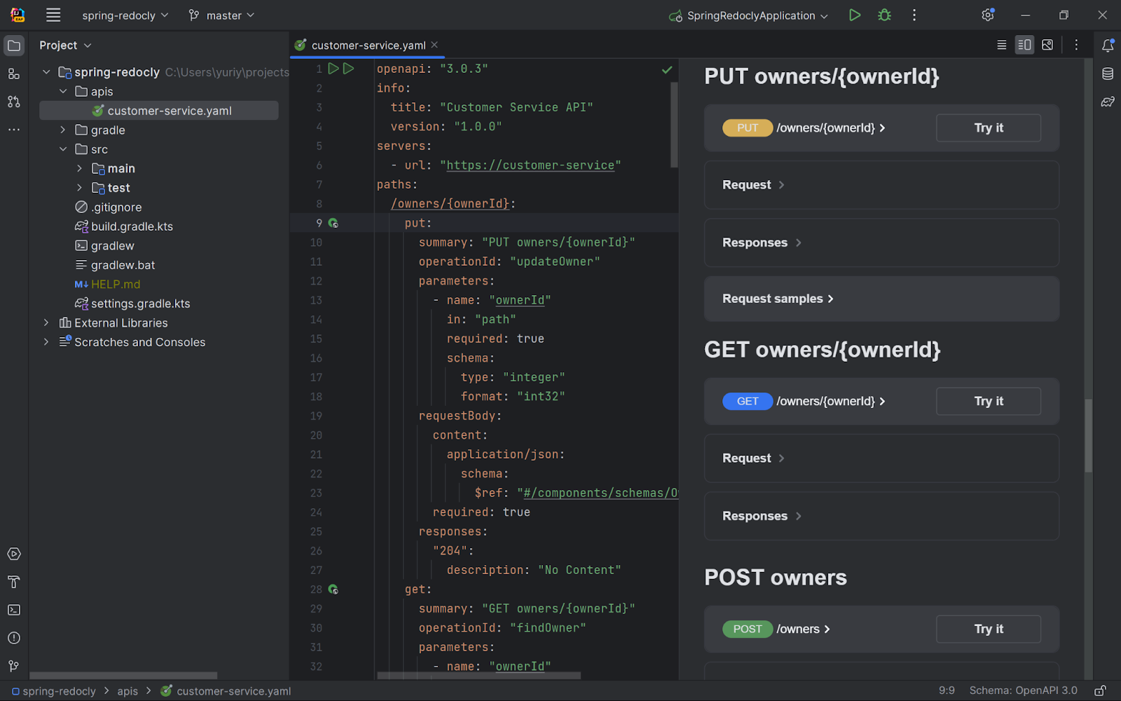
Task: Run SpringRedoclyApplication with the green play icon
Action: [854, 15]
